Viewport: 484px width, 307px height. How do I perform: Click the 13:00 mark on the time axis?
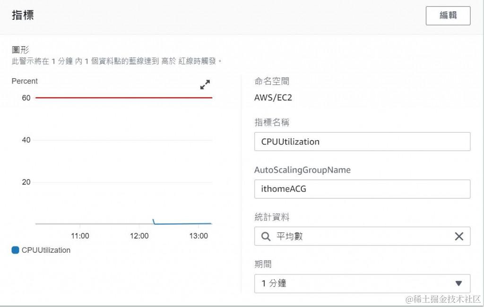pos(199,236)
